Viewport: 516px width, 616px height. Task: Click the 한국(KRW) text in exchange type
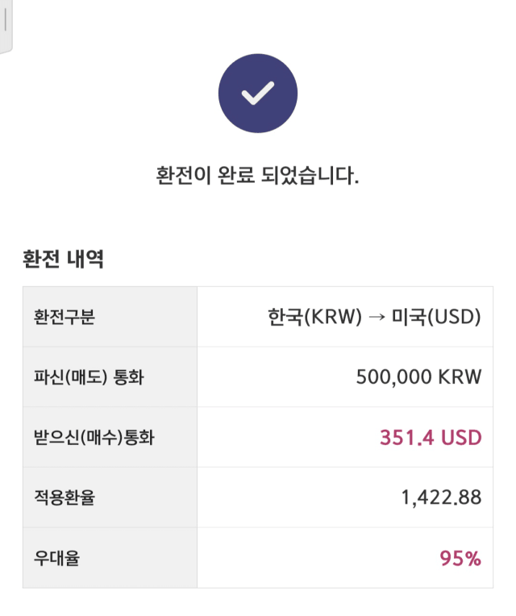coord(315,317)
